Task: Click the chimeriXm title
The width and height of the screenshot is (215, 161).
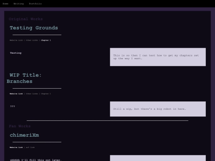Action: 24,135
